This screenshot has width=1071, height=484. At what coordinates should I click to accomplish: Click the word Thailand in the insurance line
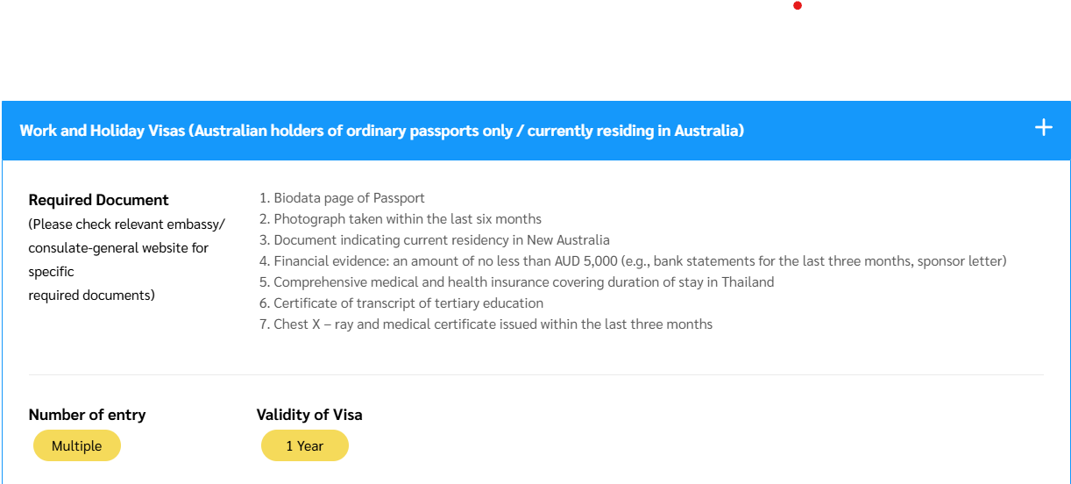(746, 282)
